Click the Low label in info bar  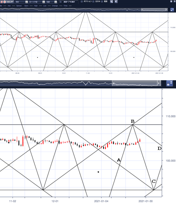(45, 6)
